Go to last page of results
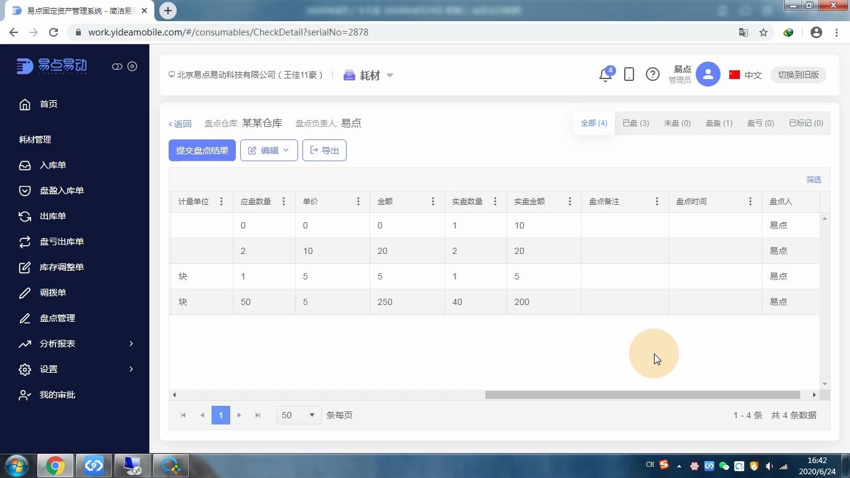This screenshot has height=478, width=850. pyautogui.click(x=258, y=415)
